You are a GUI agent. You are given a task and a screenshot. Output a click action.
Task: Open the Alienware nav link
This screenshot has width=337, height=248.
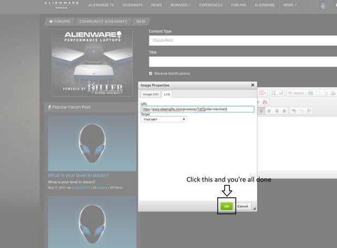pyautogui.click(x=264, y=5)
